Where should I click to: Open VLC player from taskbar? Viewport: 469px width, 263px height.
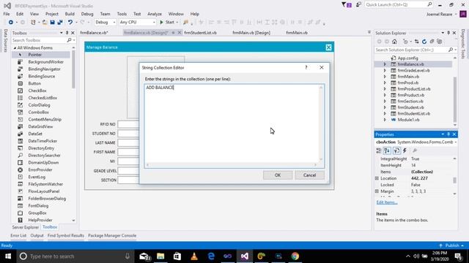pos(194,256)
